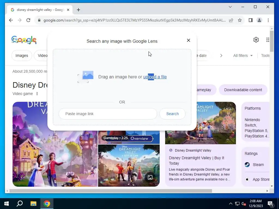Open the App Store rating
The image size is (279, 209).
(x=257, y=179)
